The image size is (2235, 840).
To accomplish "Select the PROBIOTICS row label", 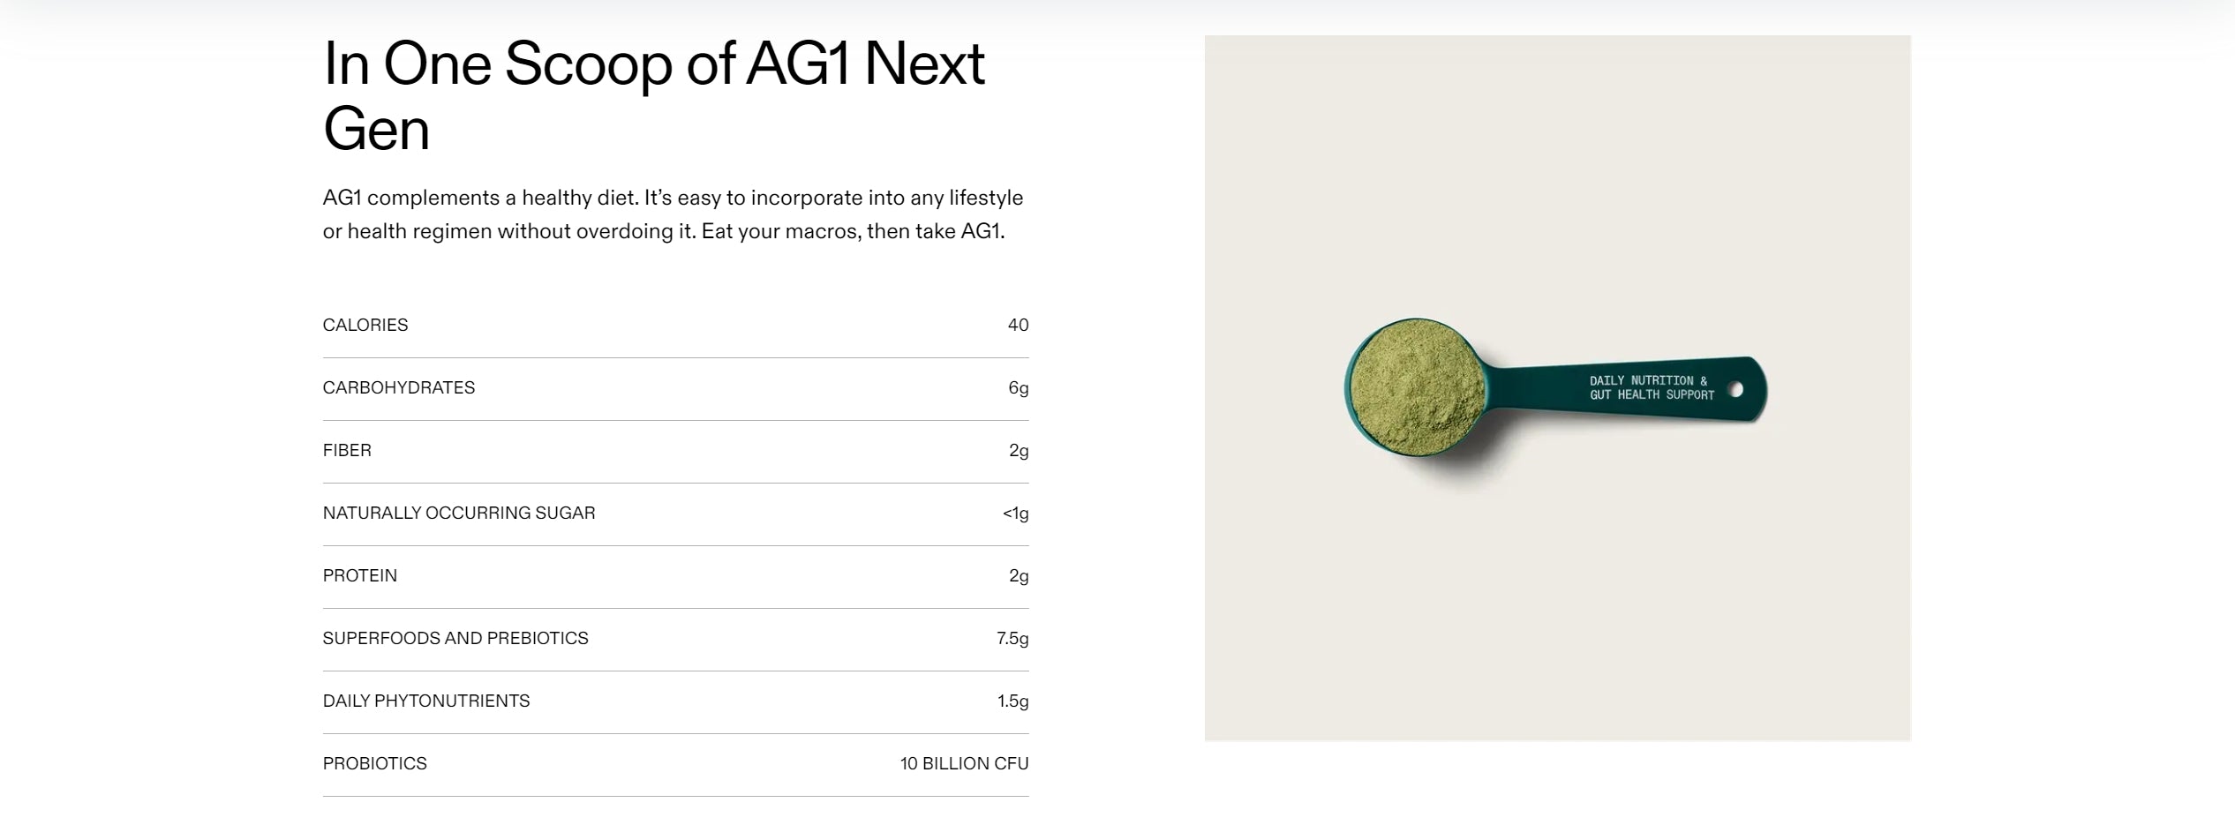I will [374, 763].
